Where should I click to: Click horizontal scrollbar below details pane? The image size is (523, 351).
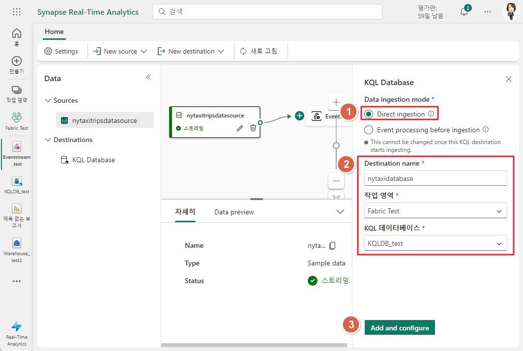(x=254, y=345)
